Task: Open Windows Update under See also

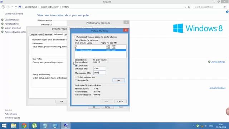Action: click(x=13, y=118)
